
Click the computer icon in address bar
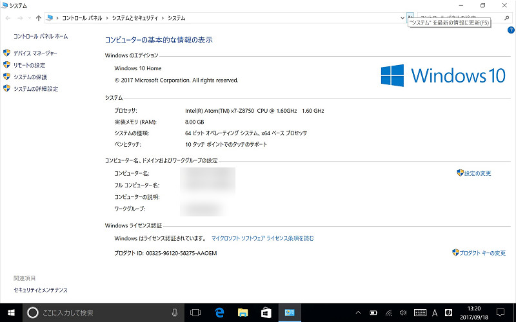pyautogui.click(x=50, y=18)
